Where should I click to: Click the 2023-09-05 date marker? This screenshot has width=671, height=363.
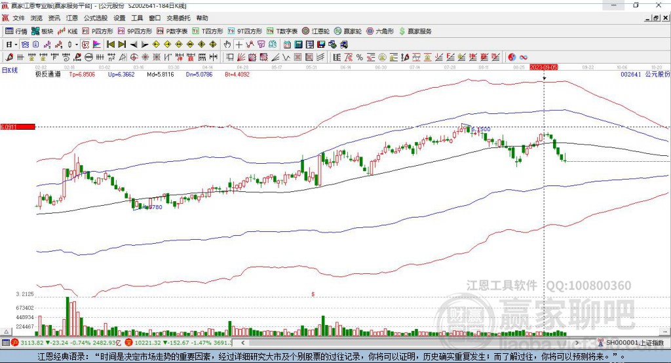pos(543,67)
